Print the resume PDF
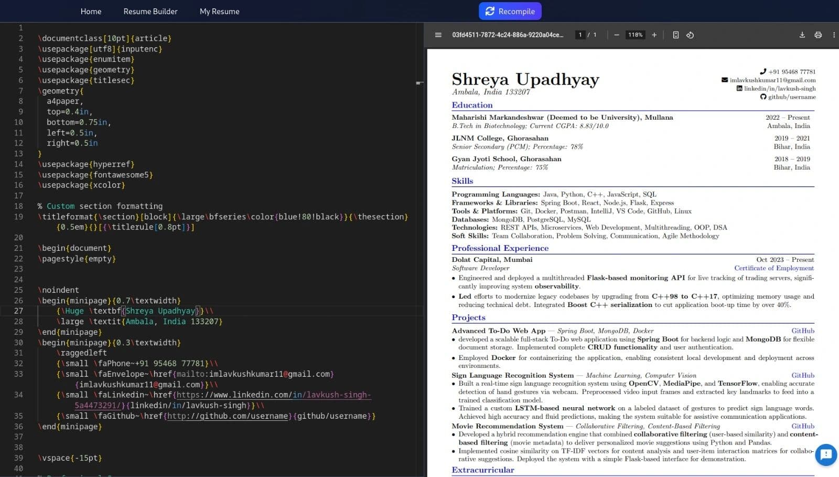 (x=818, y=35)
